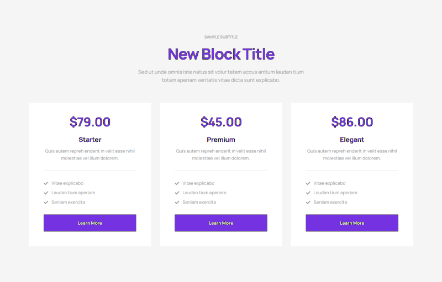Click the checkmark beside Premium's Vitae explicabo
Screen dimensions: 442x282
(177, 183)
